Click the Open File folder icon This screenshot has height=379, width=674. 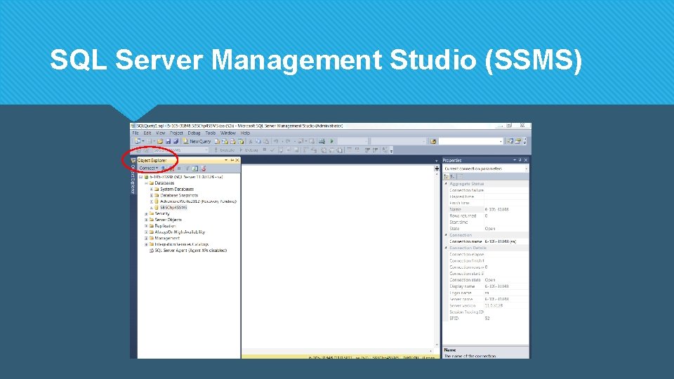160,141
